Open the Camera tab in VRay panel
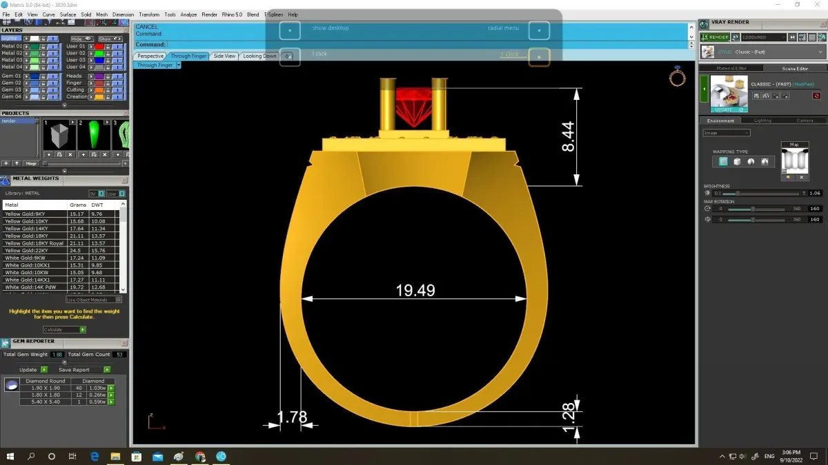Screen dimensions: 828x465 coord(805,121)
